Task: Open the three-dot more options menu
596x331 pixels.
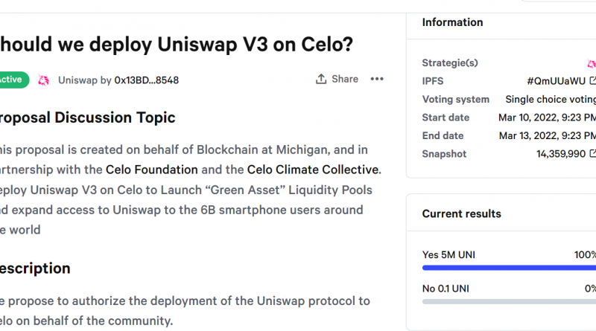Action: click(x=377, y=79)
